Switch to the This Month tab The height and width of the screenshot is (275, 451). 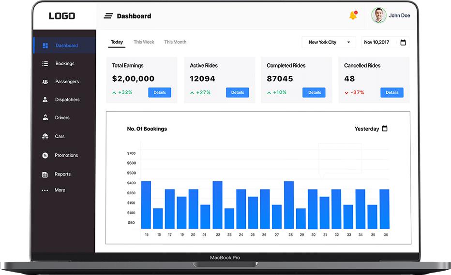tap(175, 42)
